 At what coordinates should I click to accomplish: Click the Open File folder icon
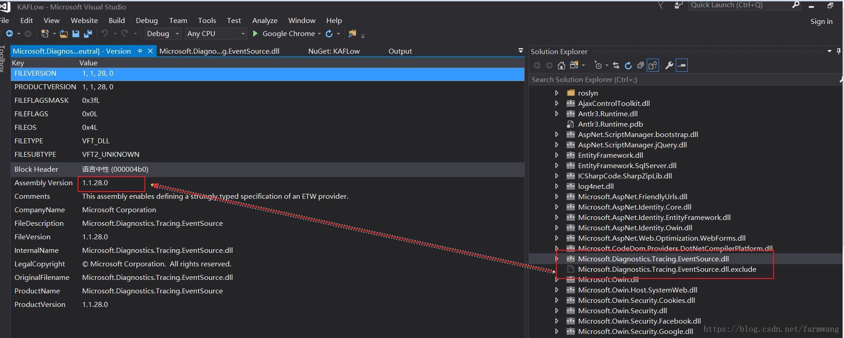click(x=64, y=34)
